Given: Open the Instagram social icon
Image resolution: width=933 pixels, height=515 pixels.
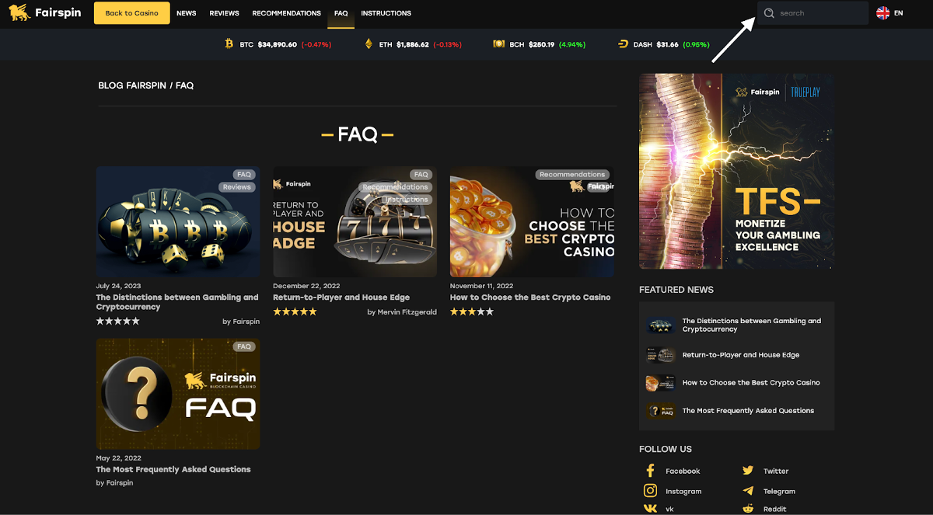Looking at the screenshot, I should pos(650,491).
